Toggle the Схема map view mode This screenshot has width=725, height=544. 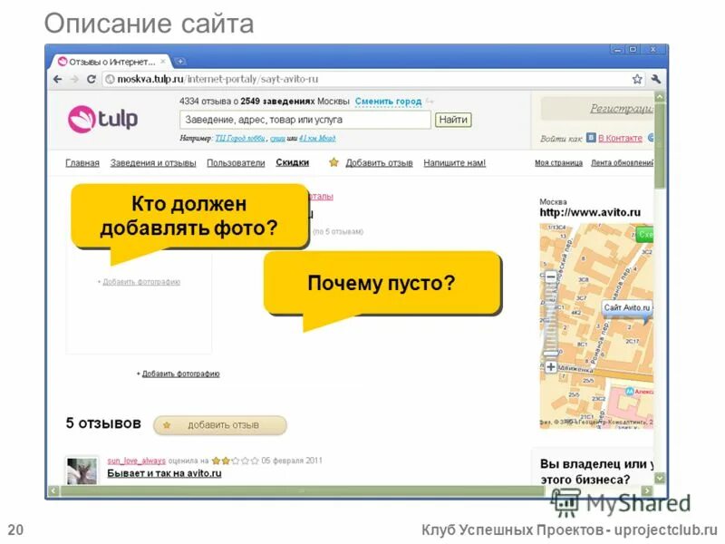tap(647, 234)
